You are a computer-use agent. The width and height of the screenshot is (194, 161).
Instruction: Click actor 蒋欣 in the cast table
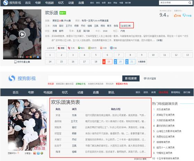tap(74, 127)
